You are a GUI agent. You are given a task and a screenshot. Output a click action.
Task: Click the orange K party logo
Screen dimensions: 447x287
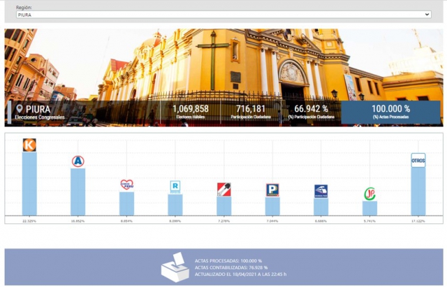(29, 145)
